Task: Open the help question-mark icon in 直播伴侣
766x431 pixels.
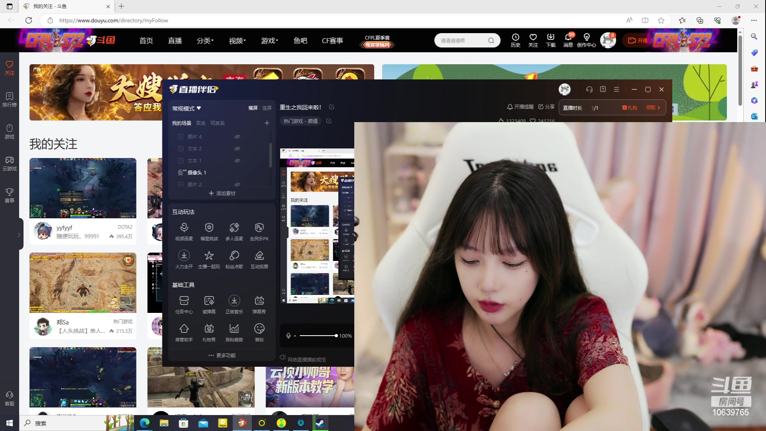Action: [x=603, y=89]
